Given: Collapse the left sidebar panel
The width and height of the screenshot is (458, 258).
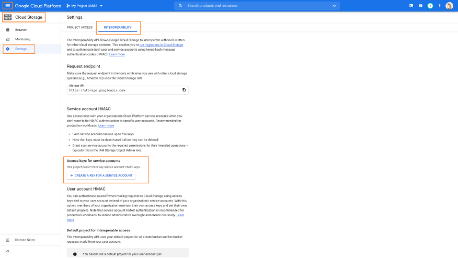Looking at the screenshot, I should tap(7, 251).
